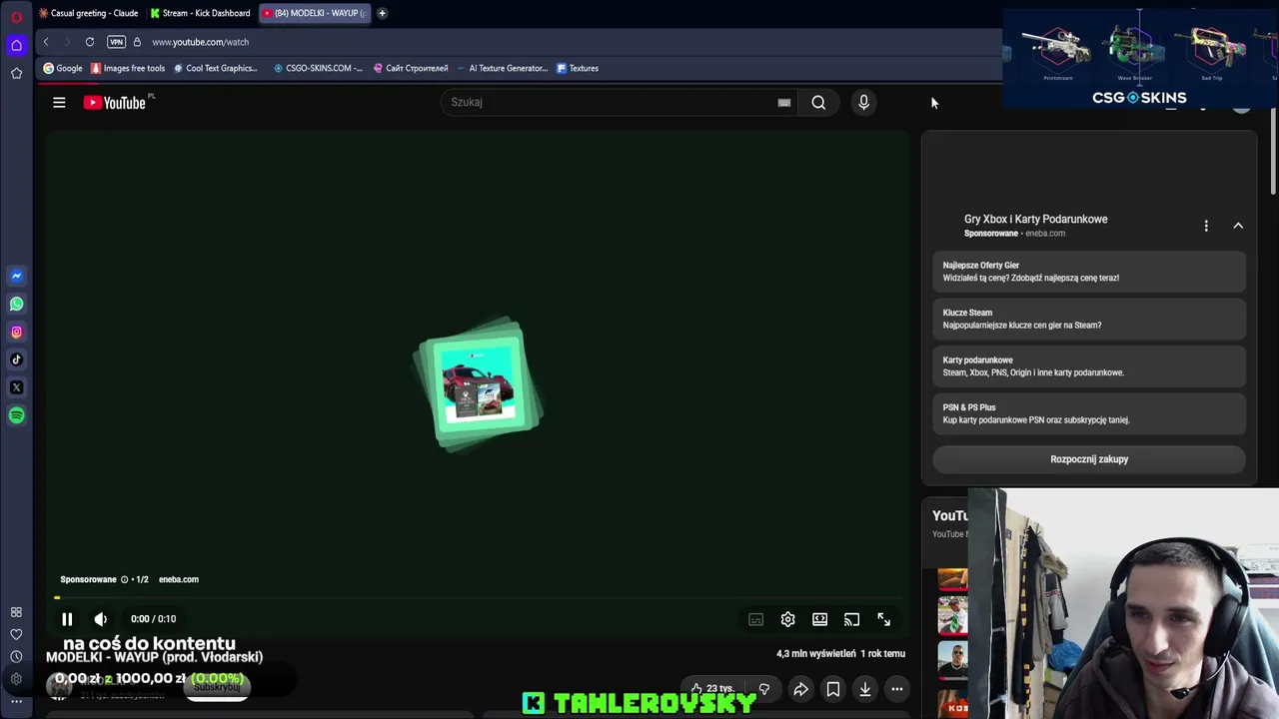Cast the video with the cast icon

(851, 619)
